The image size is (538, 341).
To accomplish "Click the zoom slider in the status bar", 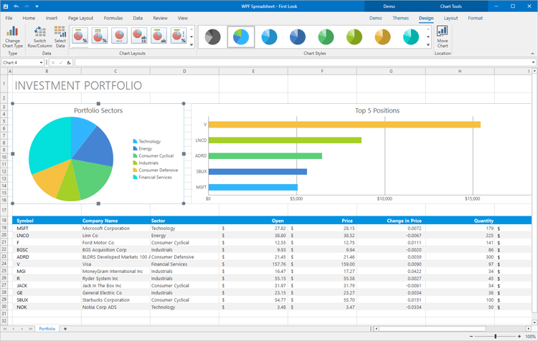I will pyautogui.click(x=495, y=336).
